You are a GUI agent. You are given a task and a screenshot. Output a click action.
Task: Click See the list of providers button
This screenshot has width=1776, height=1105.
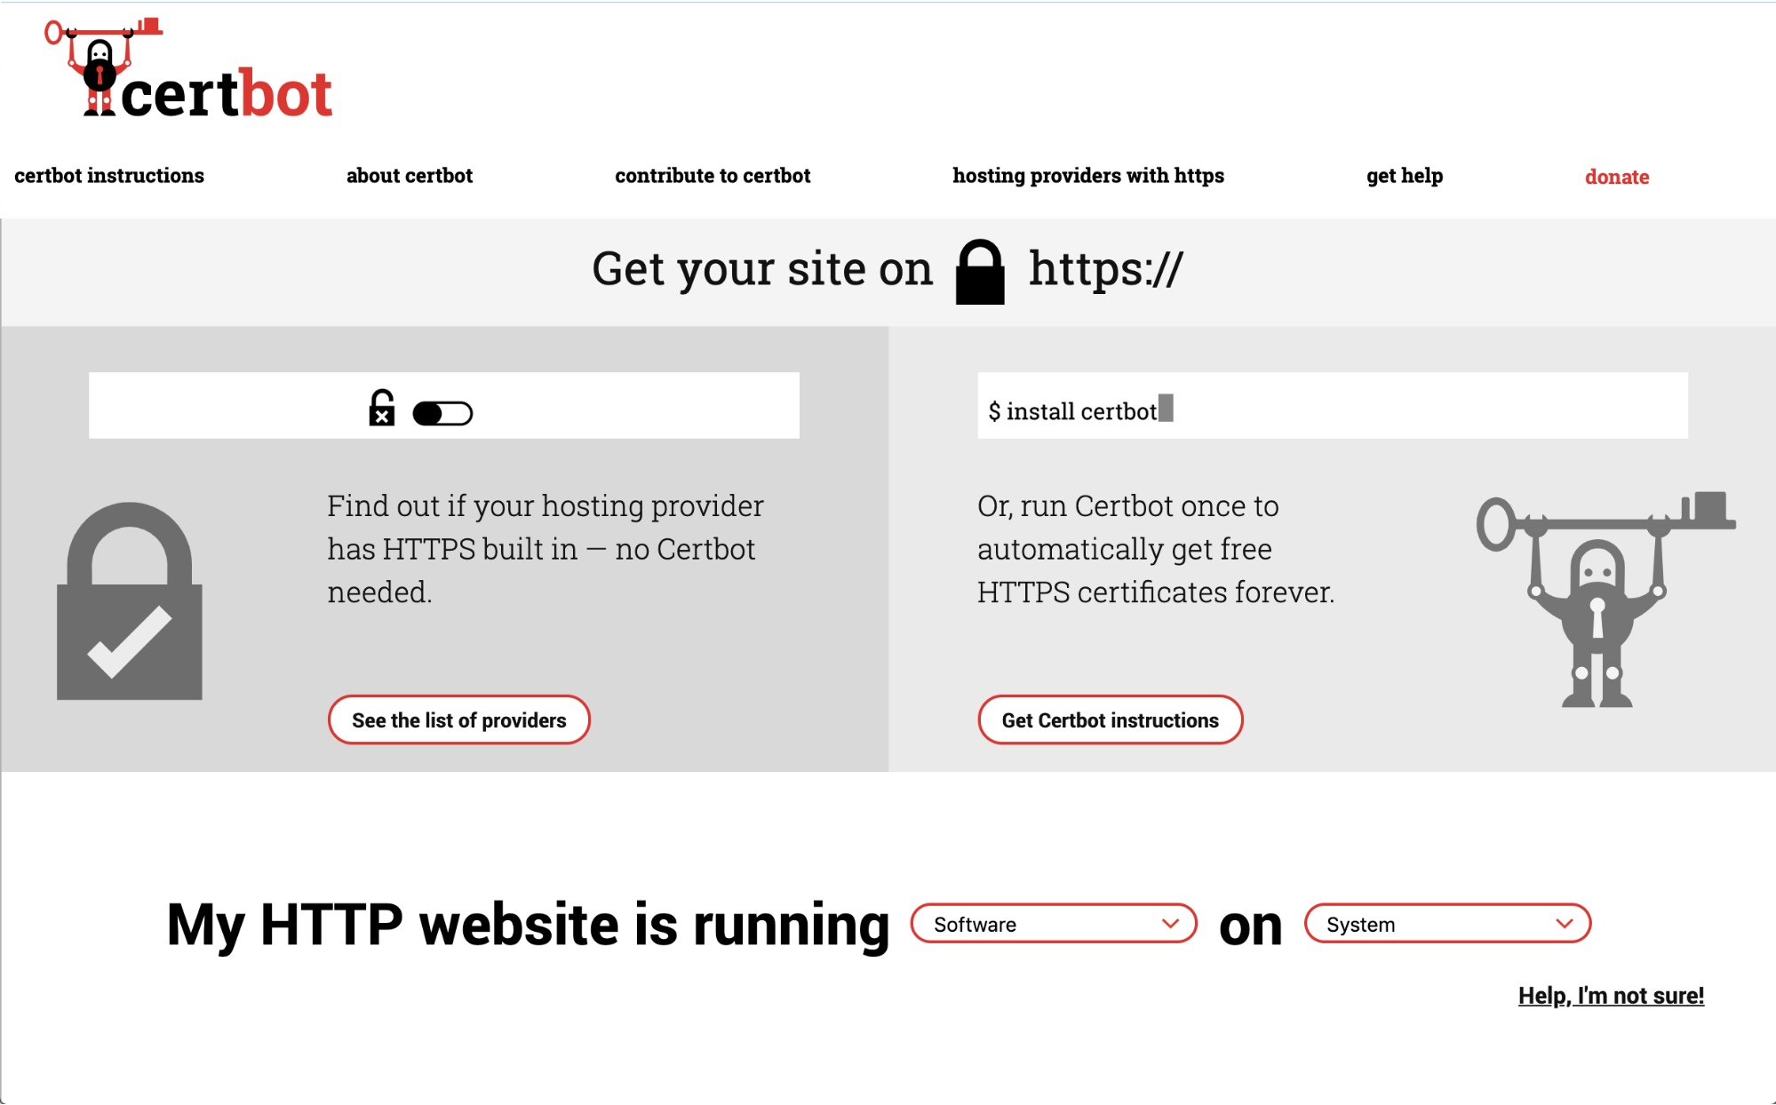click(x=457, y=720)
